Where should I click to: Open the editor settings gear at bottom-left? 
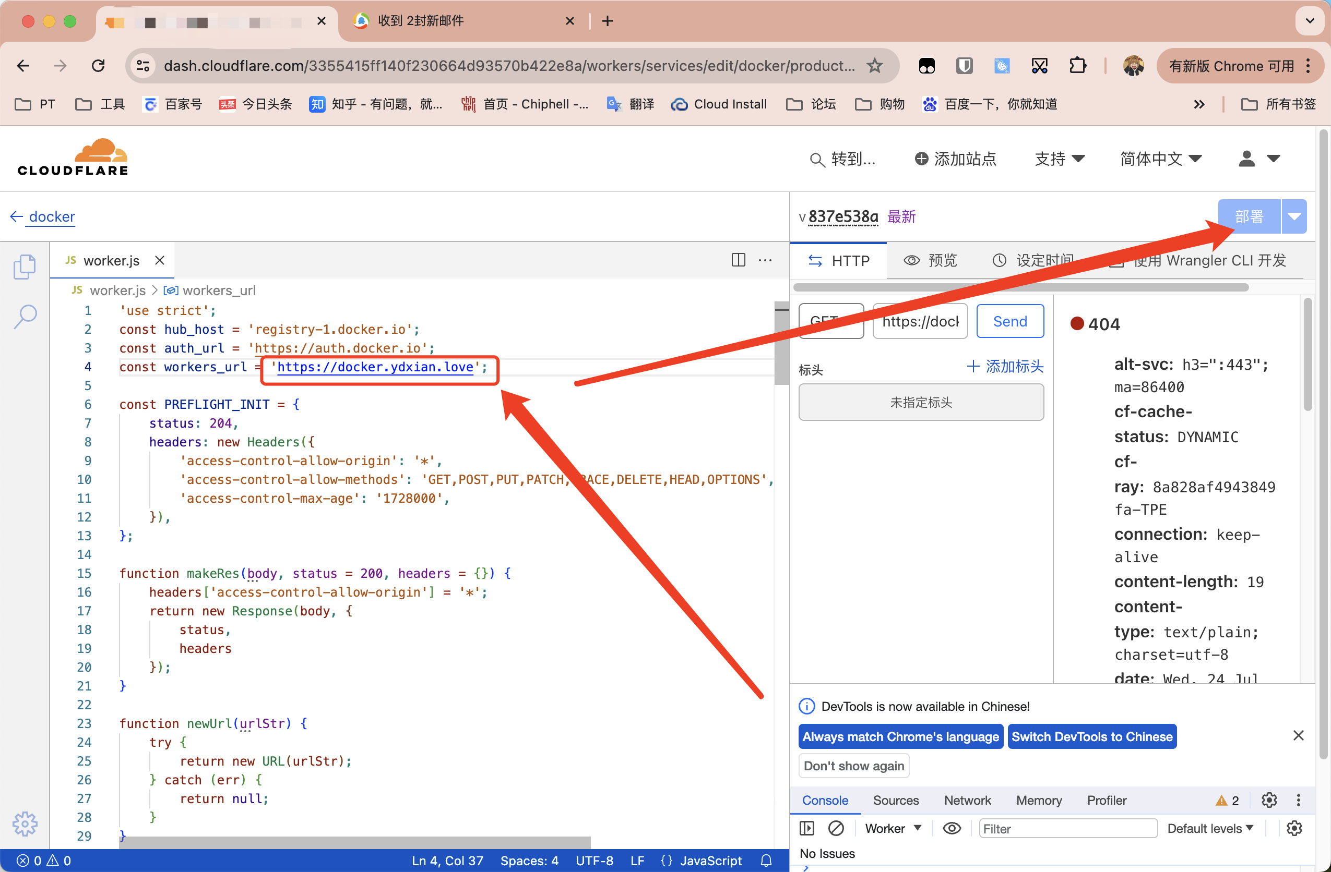click(x=25, y=823)
